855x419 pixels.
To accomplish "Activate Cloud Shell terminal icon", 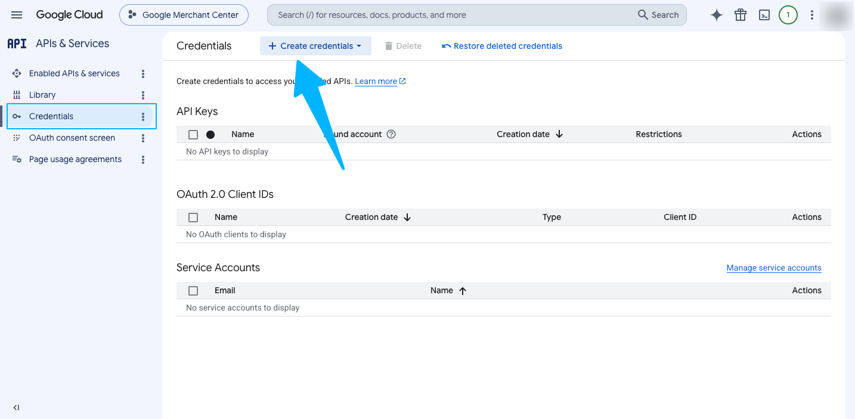I will [764, 15].
